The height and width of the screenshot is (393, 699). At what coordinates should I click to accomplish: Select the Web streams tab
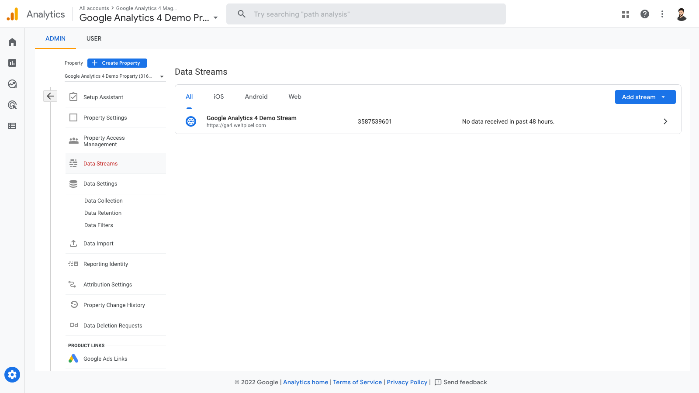(295, 97)
